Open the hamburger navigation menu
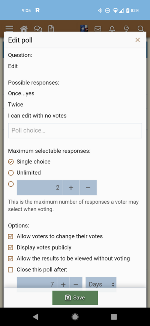Viewport: 150px width, 326px height. pos(9,29)
